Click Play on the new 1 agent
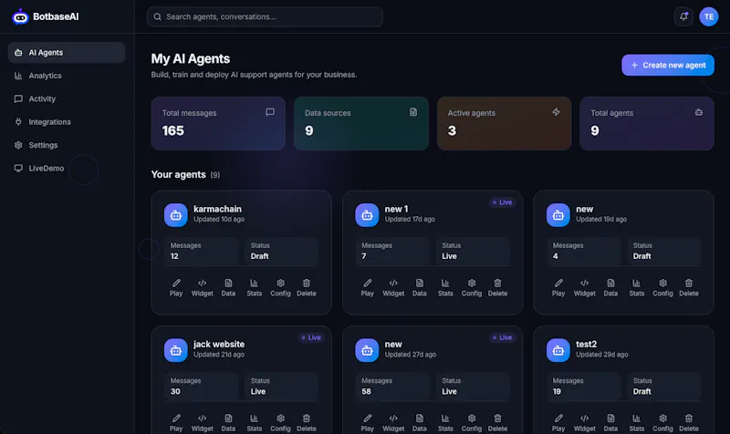 tap(368, 287)
